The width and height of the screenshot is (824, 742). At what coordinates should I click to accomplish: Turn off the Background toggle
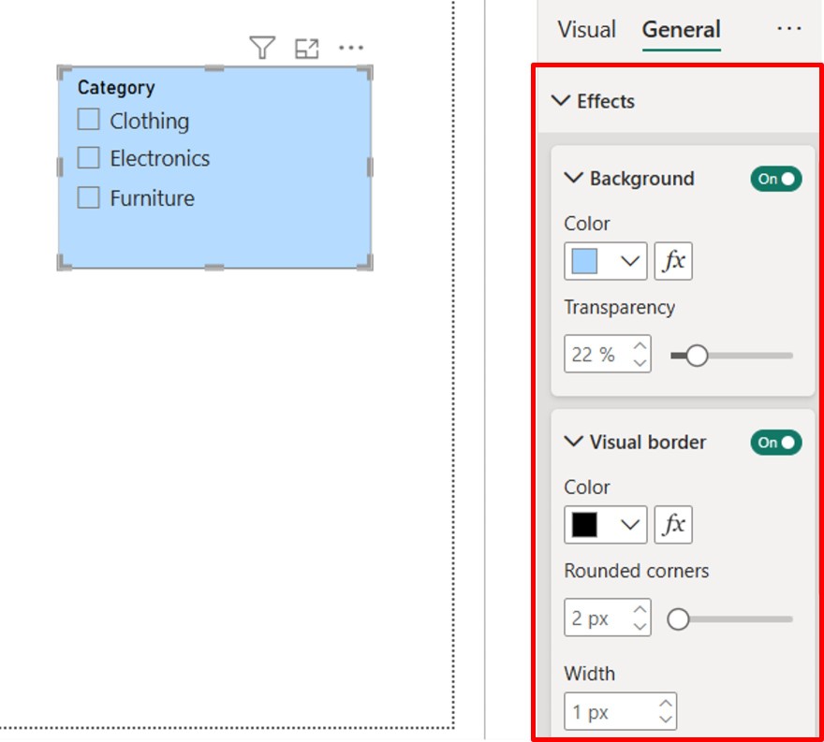point(775,179)
